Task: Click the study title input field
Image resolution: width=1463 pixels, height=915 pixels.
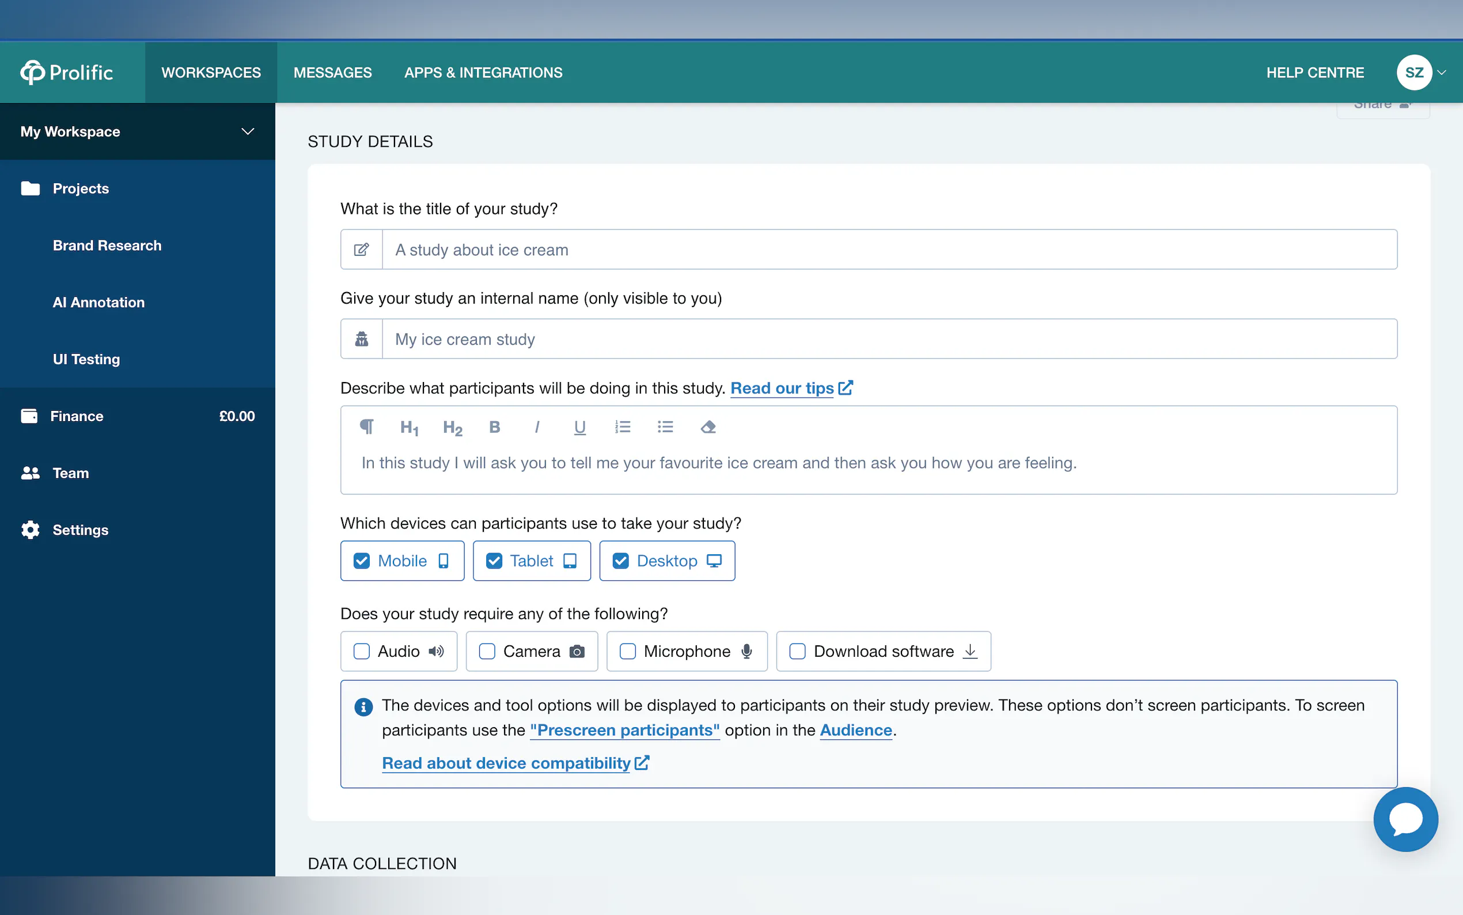Action: pos(889,250)
